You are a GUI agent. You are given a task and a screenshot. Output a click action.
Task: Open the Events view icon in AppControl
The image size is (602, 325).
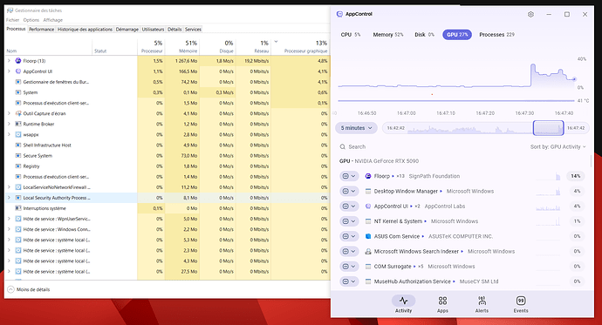click(x=521, y=301)
